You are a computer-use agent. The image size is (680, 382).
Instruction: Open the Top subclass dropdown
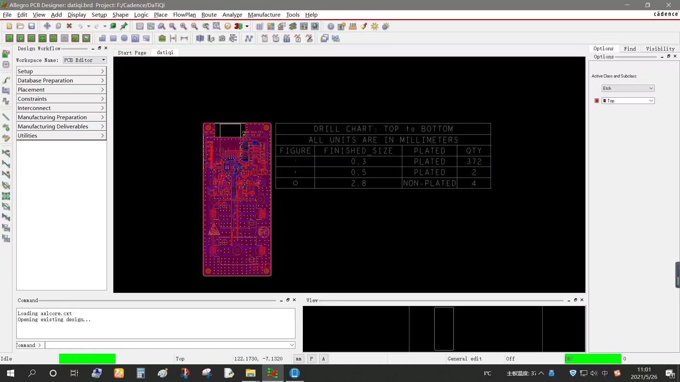point(628,101)
